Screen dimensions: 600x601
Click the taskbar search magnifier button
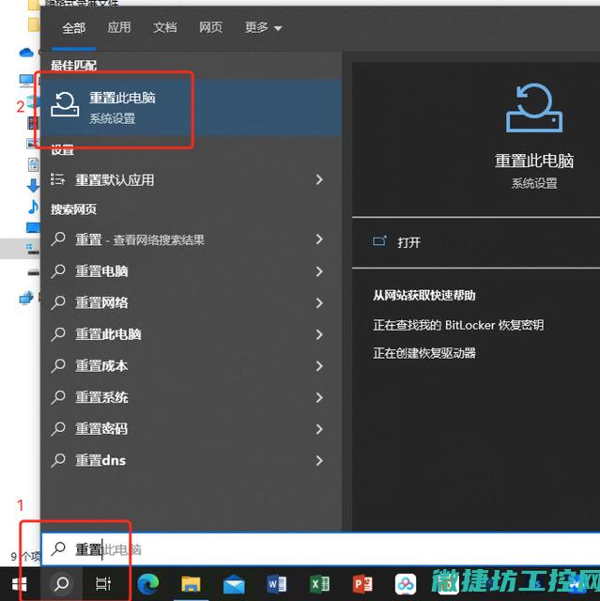pos(62,584)
